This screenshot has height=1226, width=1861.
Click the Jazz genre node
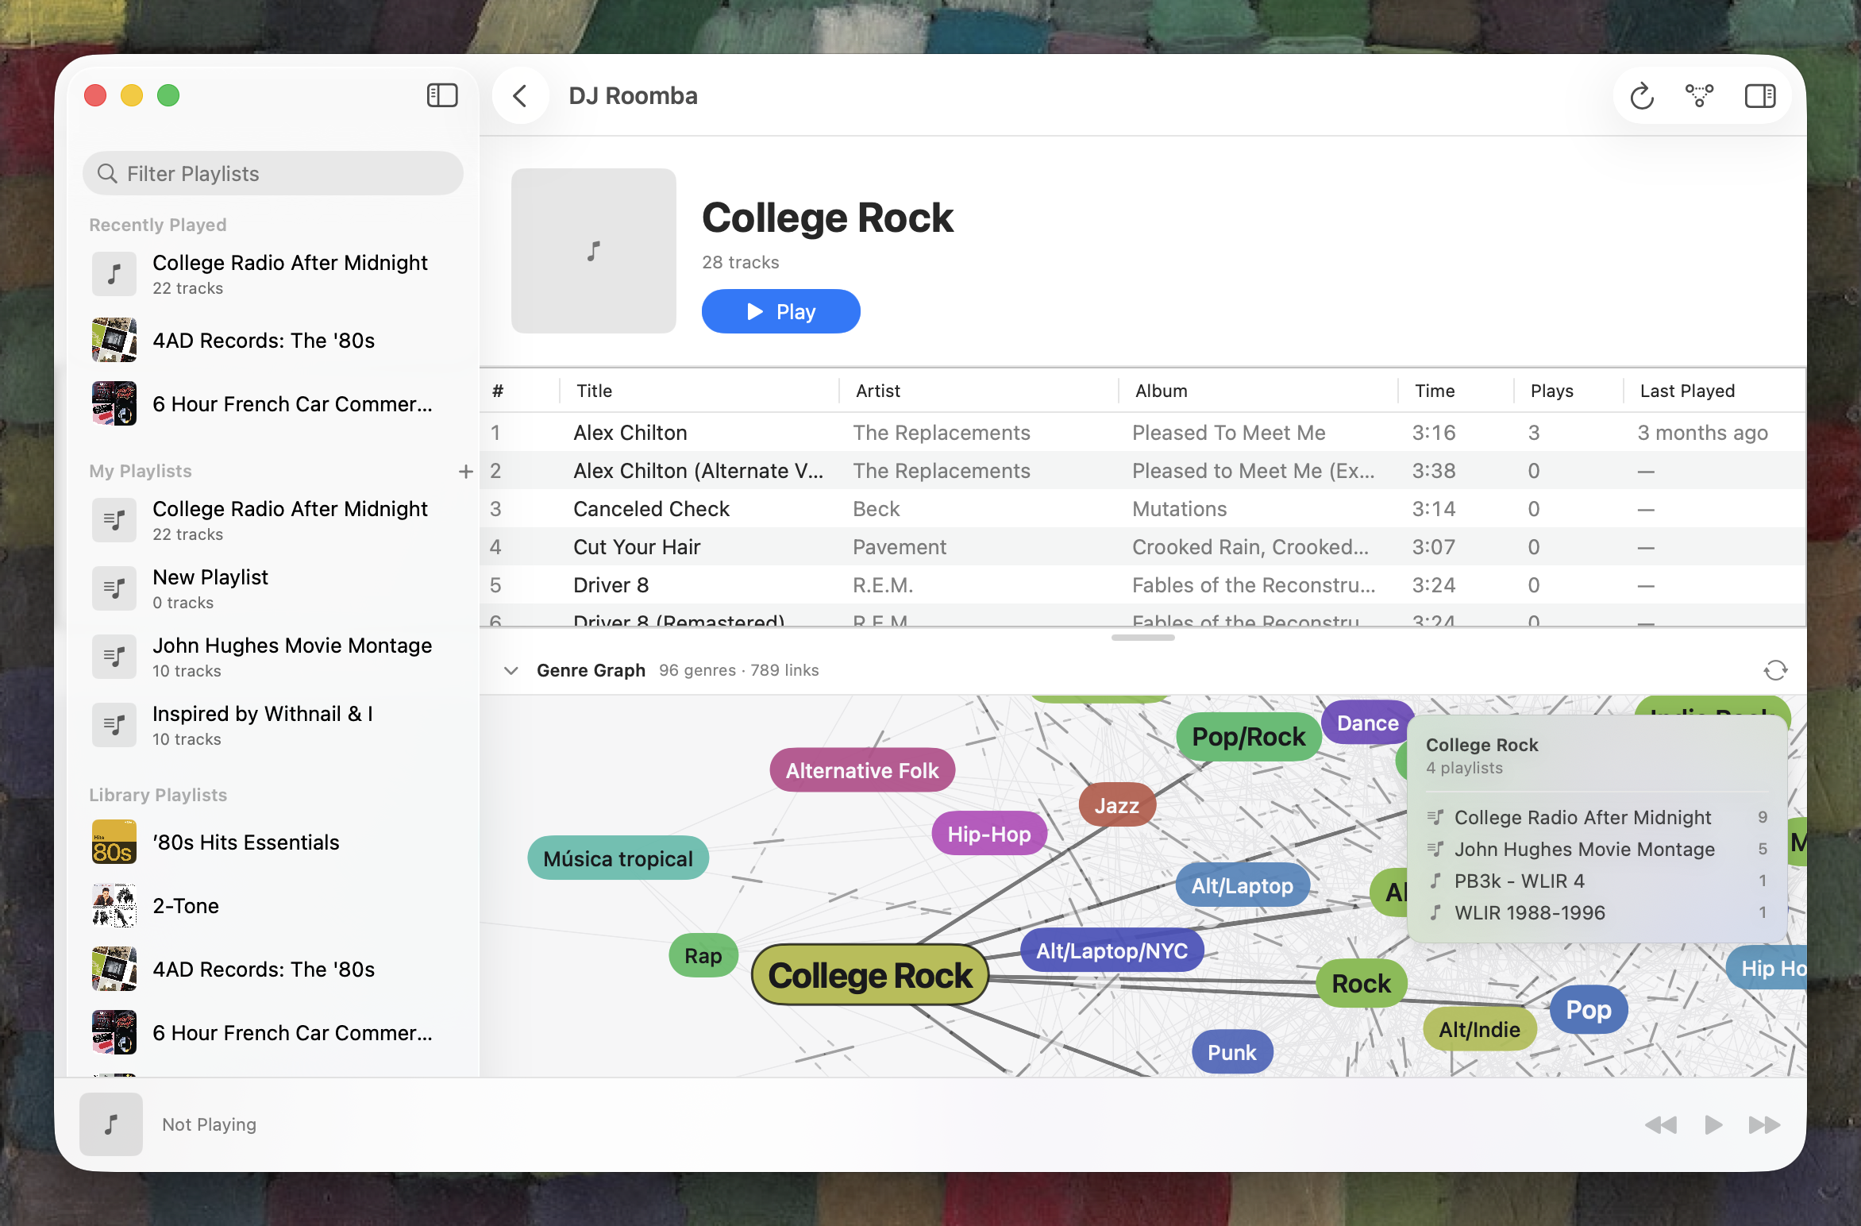pos(1116,805)
